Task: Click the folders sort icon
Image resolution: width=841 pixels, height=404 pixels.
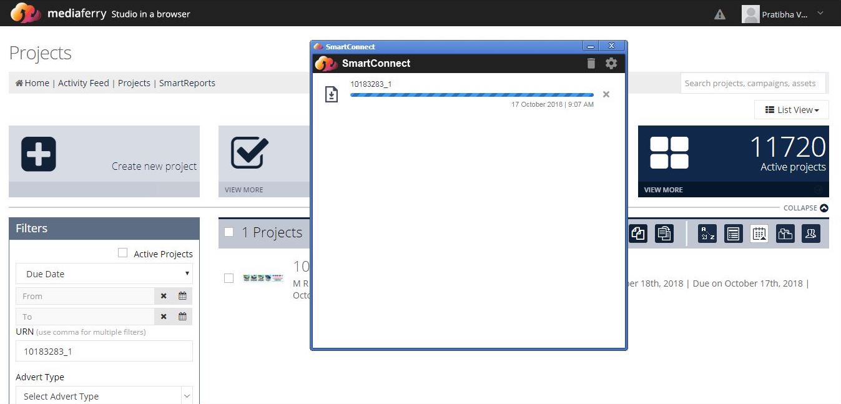Action: pos(785,234)
